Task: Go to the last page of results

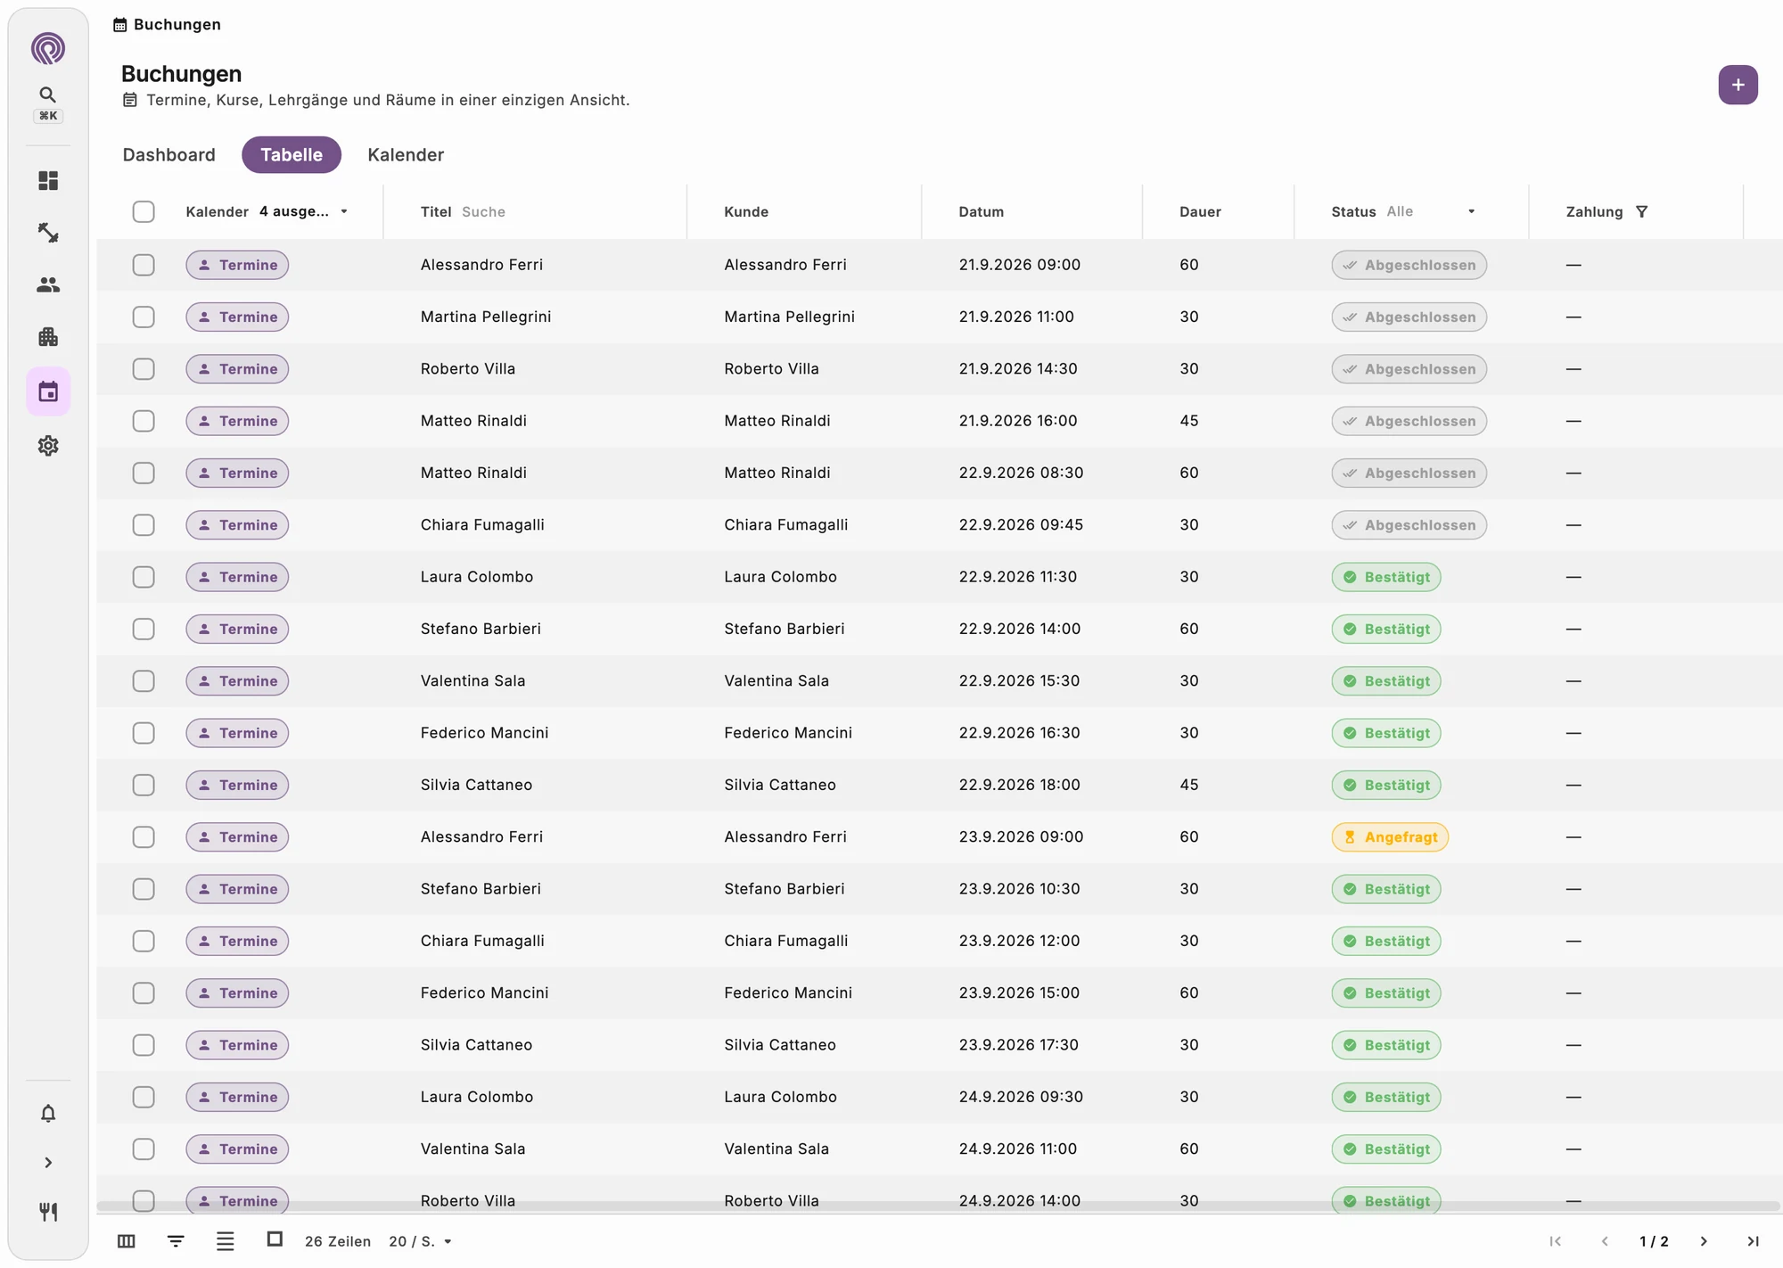Action: (1753, 1241)
